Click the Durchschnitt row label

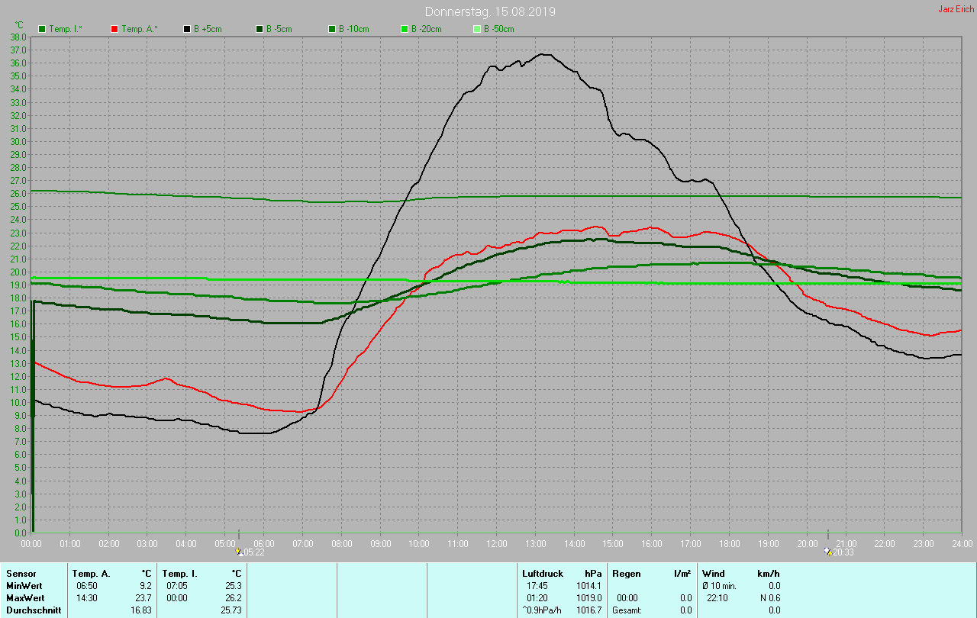pos(34,610)
